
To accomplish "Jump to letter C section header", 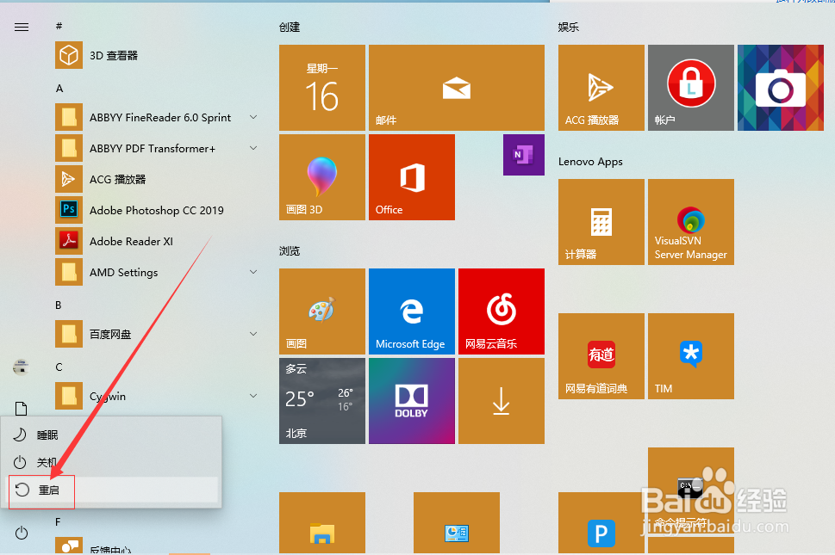I will click(59, 367).
